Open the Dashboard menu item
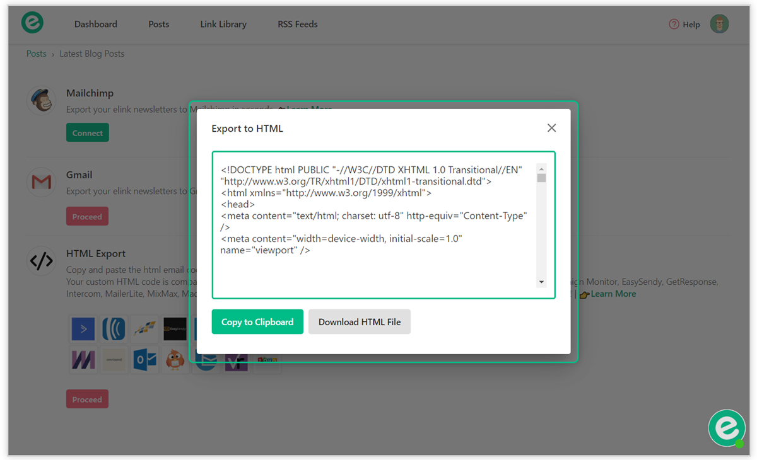The width and height of the screenshot is (757, 460). pos(96,24)
